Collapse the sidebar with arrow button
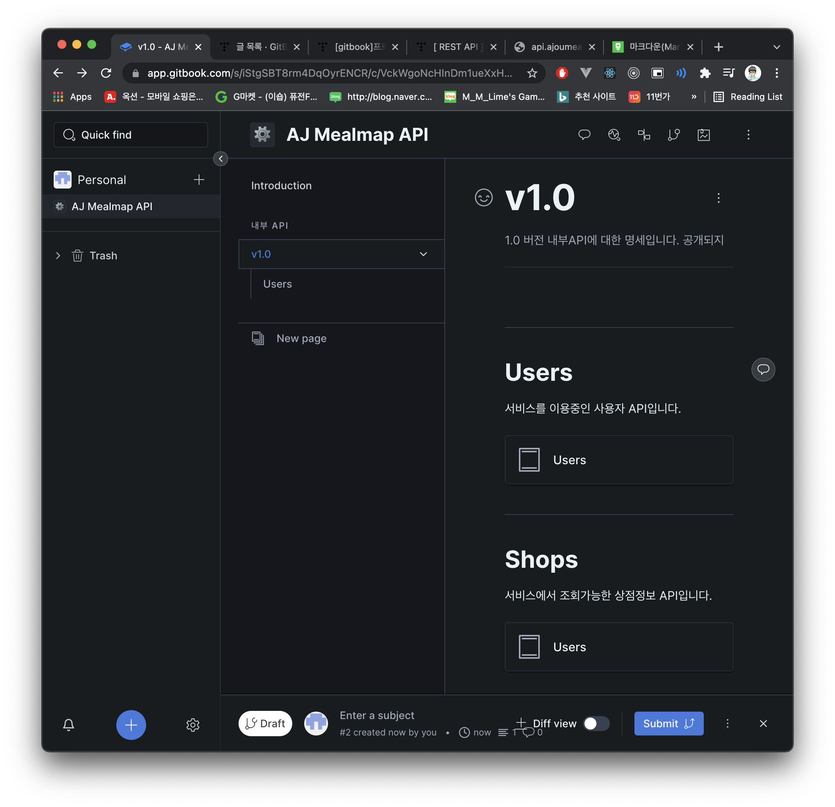Image resolution: width=835 pixels, height=807 pixels. pyautogui.click(x=221, y=159)
